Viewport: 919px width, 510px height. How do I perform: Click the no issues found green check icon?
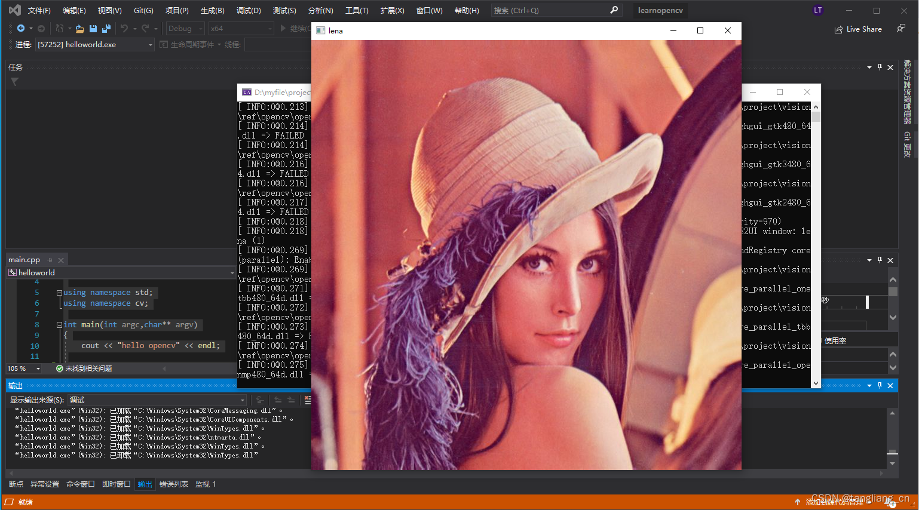59,368
